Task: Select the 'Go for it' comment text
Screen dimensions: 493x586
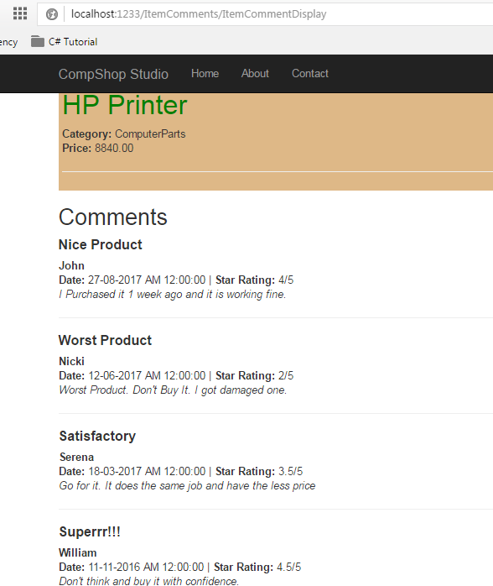Action: pos(187,486)
